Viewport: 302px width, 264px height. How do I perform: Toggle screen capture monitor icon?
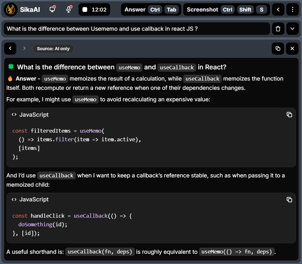click(x=52, y=9)
